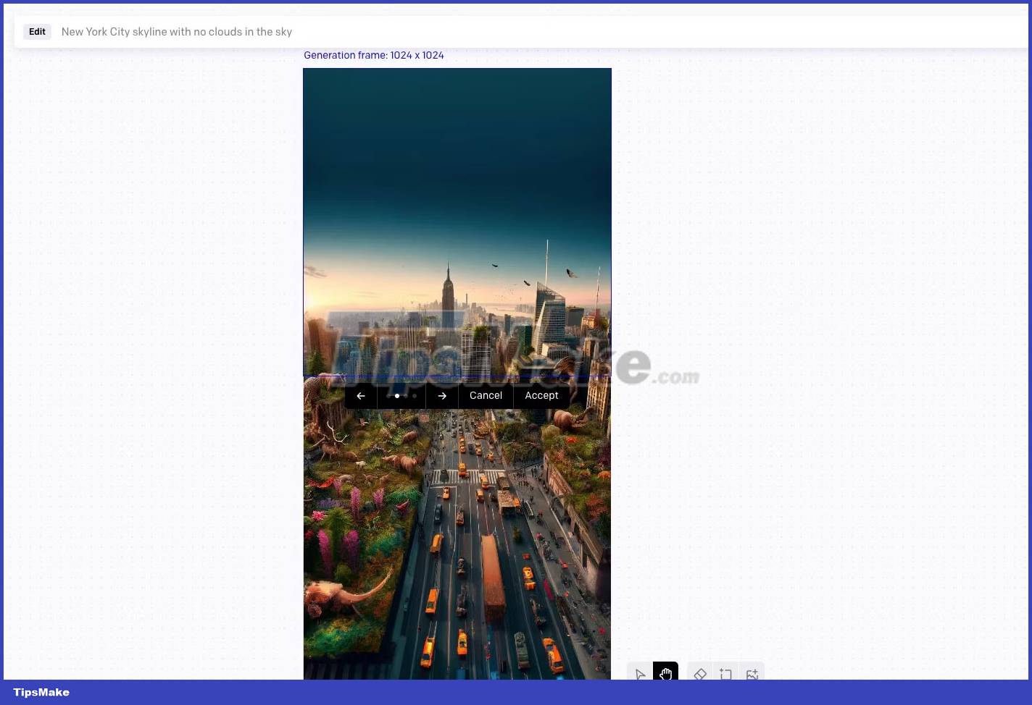Screen dimensions: 1032x705
Task: Select the arrow selection tool
Action: click(640, 674)
